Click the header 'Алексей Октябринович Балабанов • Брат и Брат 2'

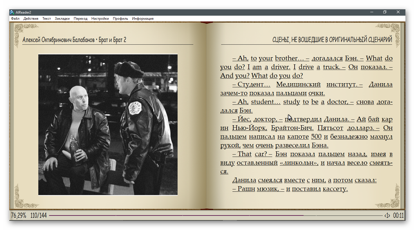[x=74, y=40]
